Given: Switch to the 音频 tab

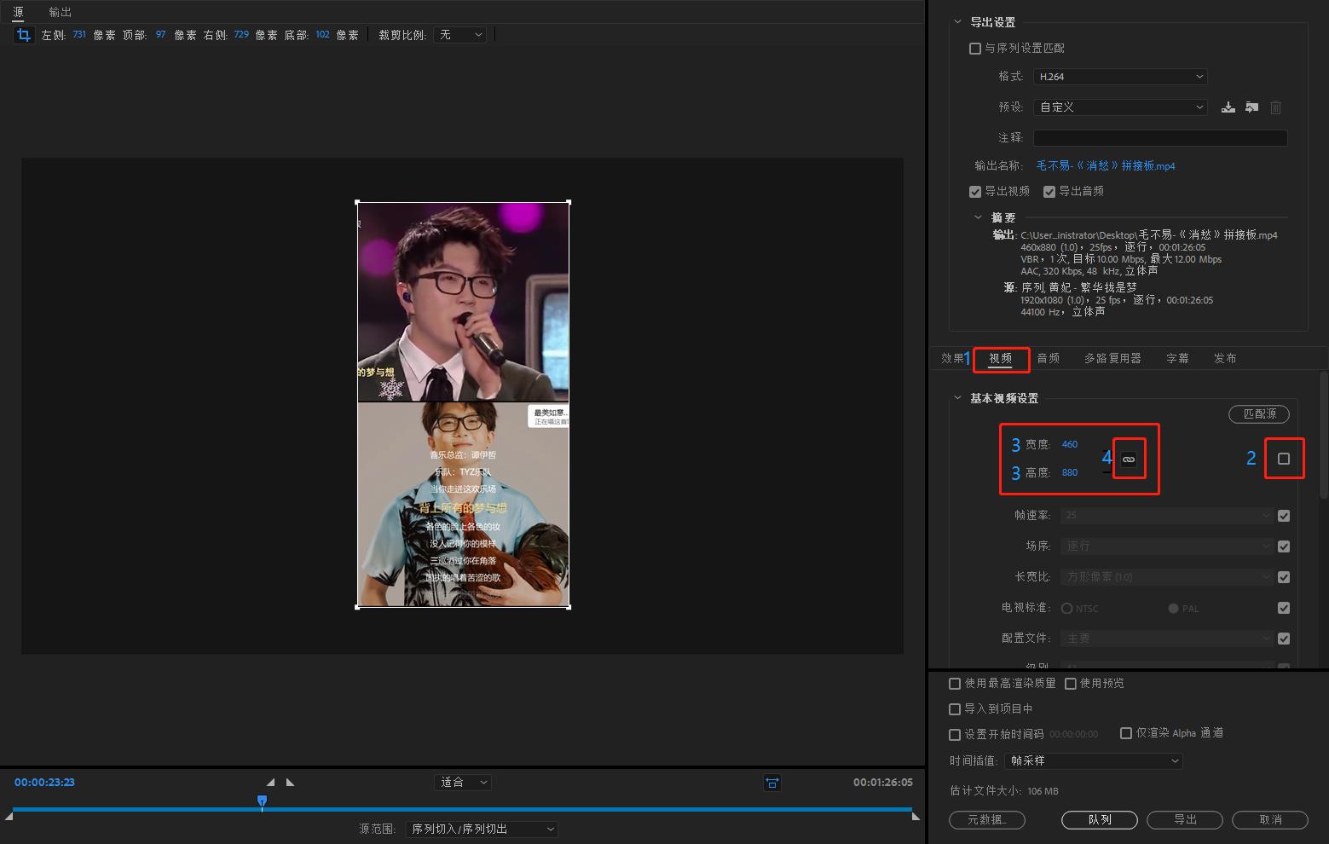Looking at the screenshot, I should coord(1048,358).
